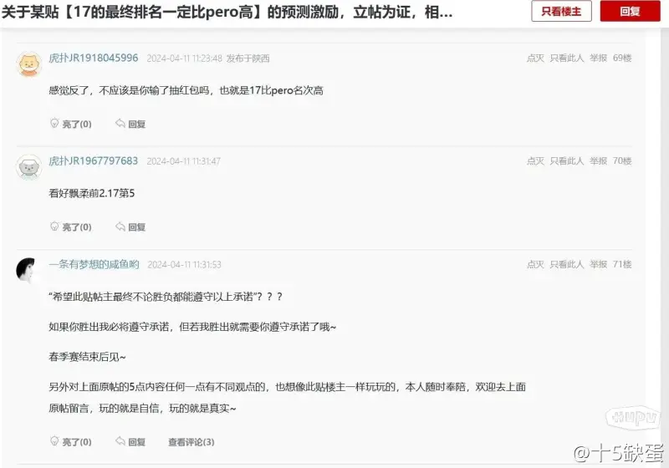
Task: Click the reply arrow icon on floor 69
Action: pyautogui.click(x=120, y=124)
